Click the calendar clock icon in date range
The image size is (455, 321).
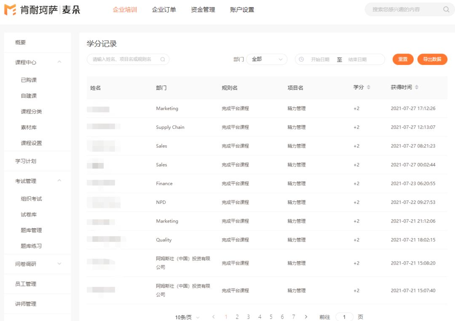coord(301,59)
